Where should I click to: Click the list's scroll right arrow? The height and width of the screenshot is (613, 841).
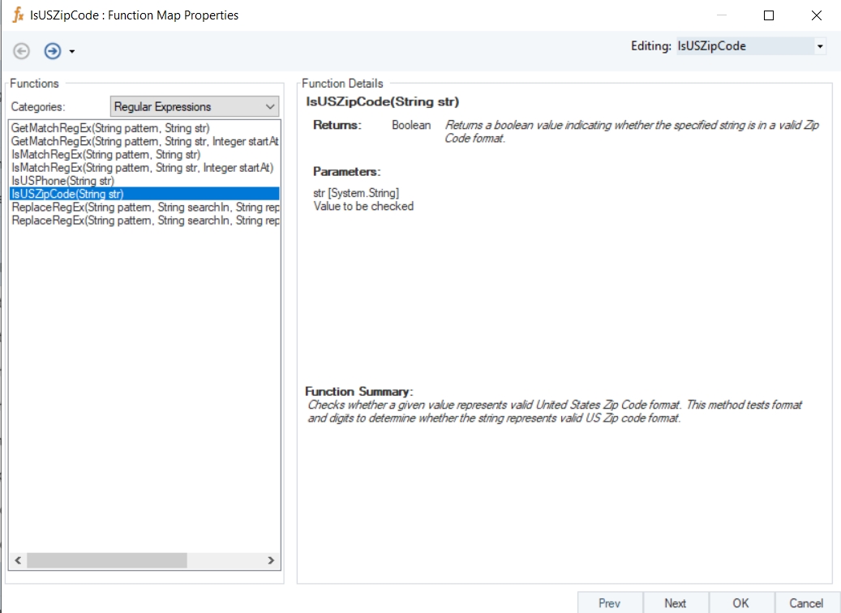[272, 560]
